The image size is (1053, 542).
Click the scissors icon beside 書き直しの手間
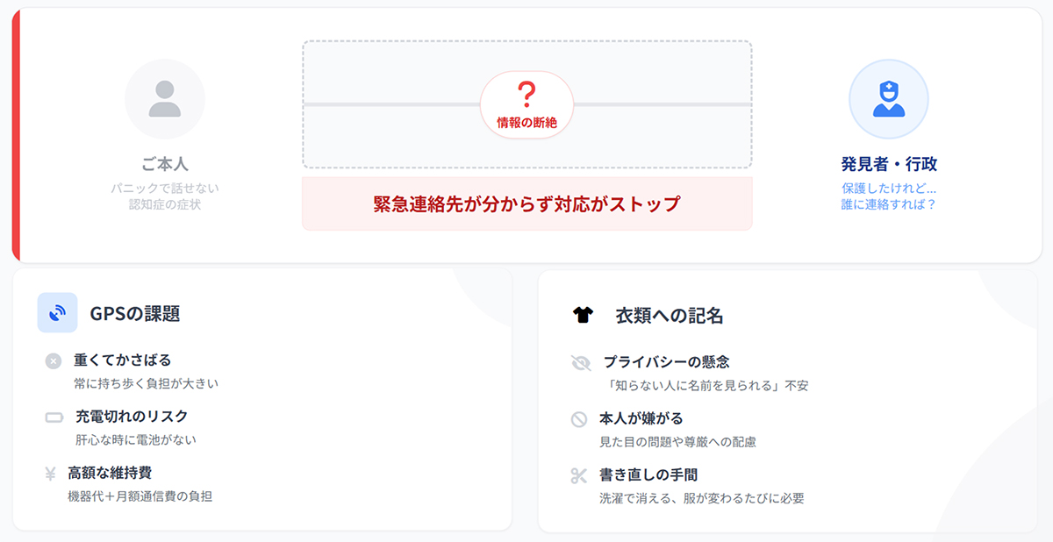point(578,475)
